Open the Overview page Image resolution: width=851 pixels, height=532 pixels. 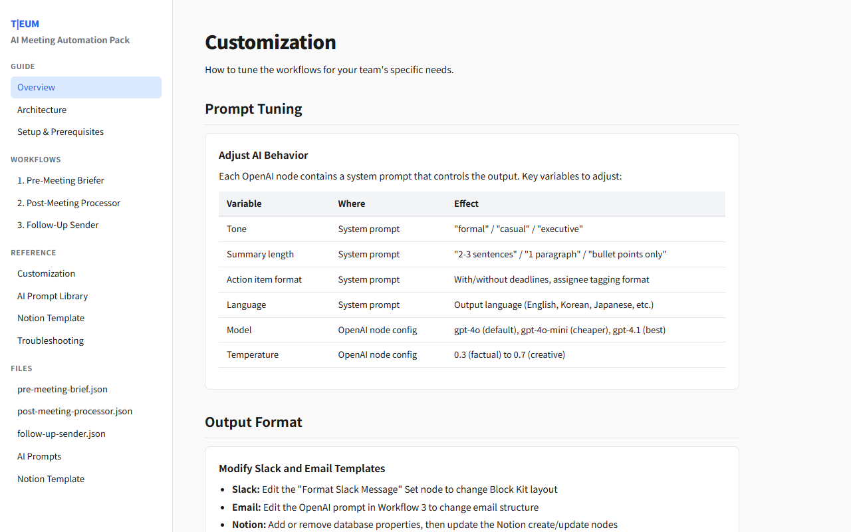(x=36, y=87)
